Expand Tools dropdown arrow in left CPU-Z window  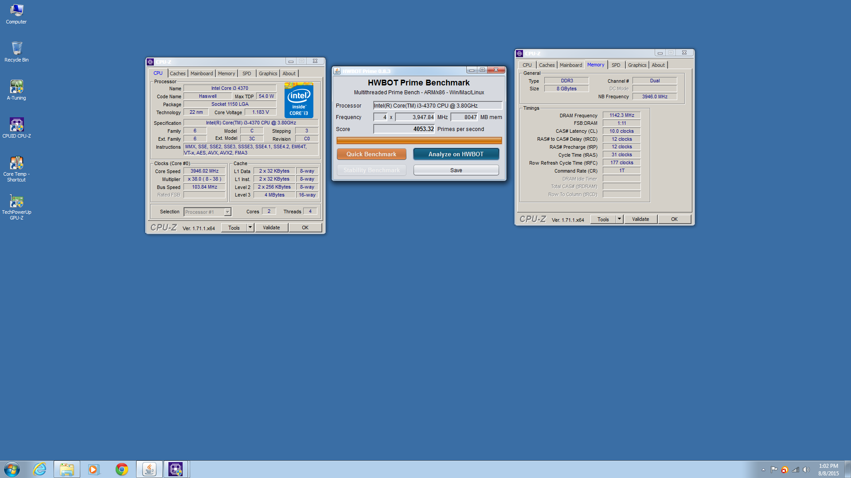tap(250, 227)
